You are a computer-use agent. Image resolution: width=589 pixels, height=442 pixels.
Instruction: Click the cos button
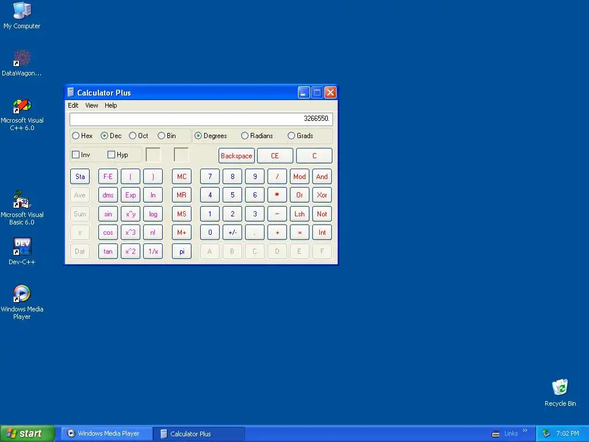pos(108,233)
